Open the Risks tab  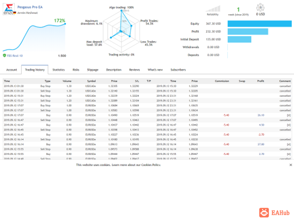[76, 70]
